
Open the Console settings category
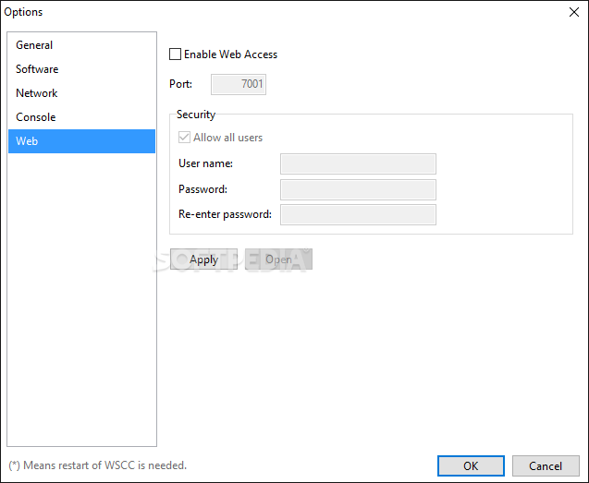pos(81,117)
